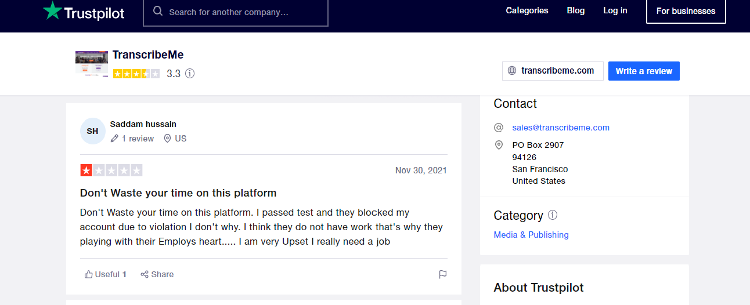Click the pencil icon next to 1 review

(x=114, y=139)
